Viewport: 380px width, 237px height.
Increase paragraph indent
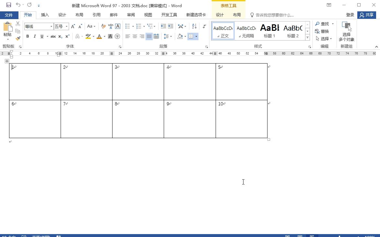click(x=171, y=26)
